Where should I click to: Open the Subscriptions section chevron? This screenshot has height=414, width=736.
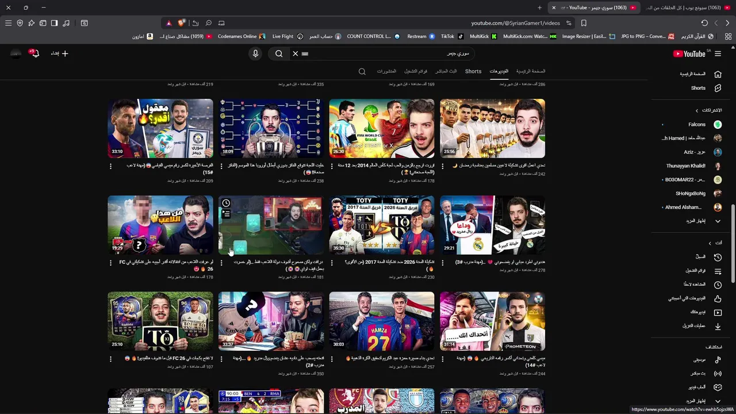coord(697,110)
